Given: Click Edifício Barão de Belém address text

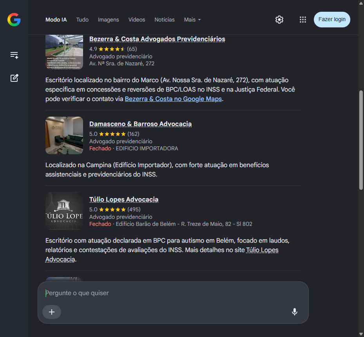Looking at the screenshot, I should (184, 224).
